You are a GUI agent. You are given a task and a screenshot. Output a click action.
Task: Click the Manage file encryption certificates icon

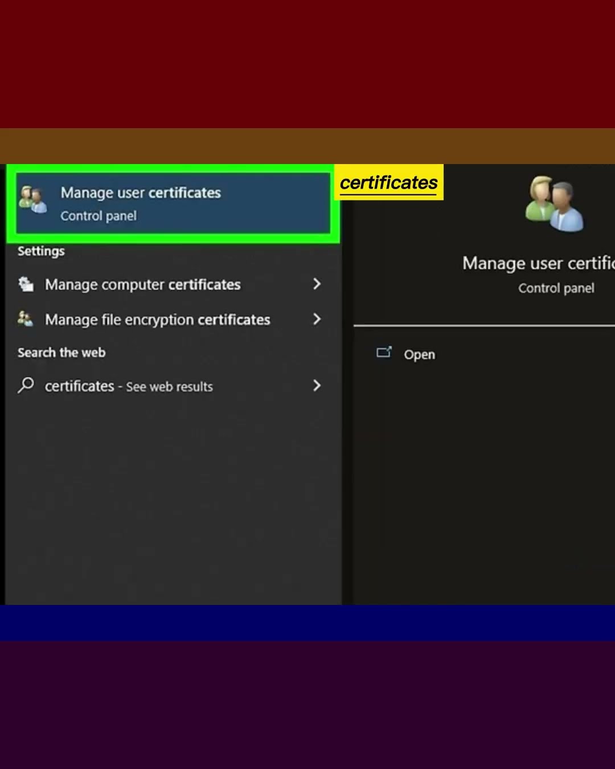click(25, 319)
